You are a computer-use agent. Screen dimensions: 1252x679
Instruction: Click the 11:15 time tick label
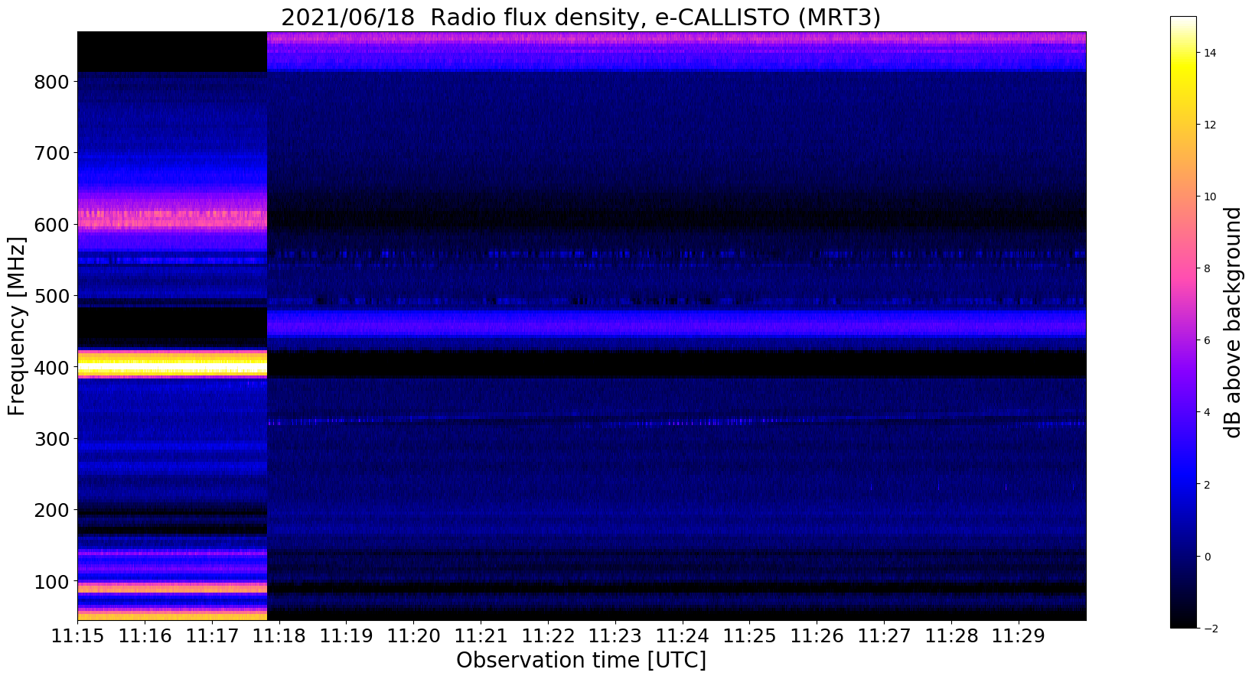(77, 636)
